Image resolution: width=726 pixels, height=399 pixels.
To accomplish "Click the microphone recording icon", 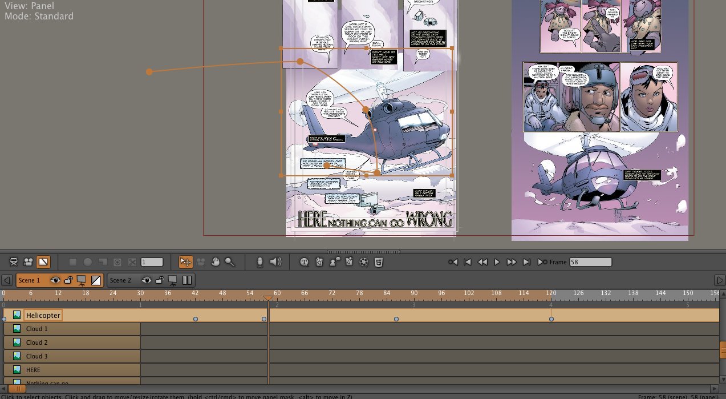I will [260, 261].
